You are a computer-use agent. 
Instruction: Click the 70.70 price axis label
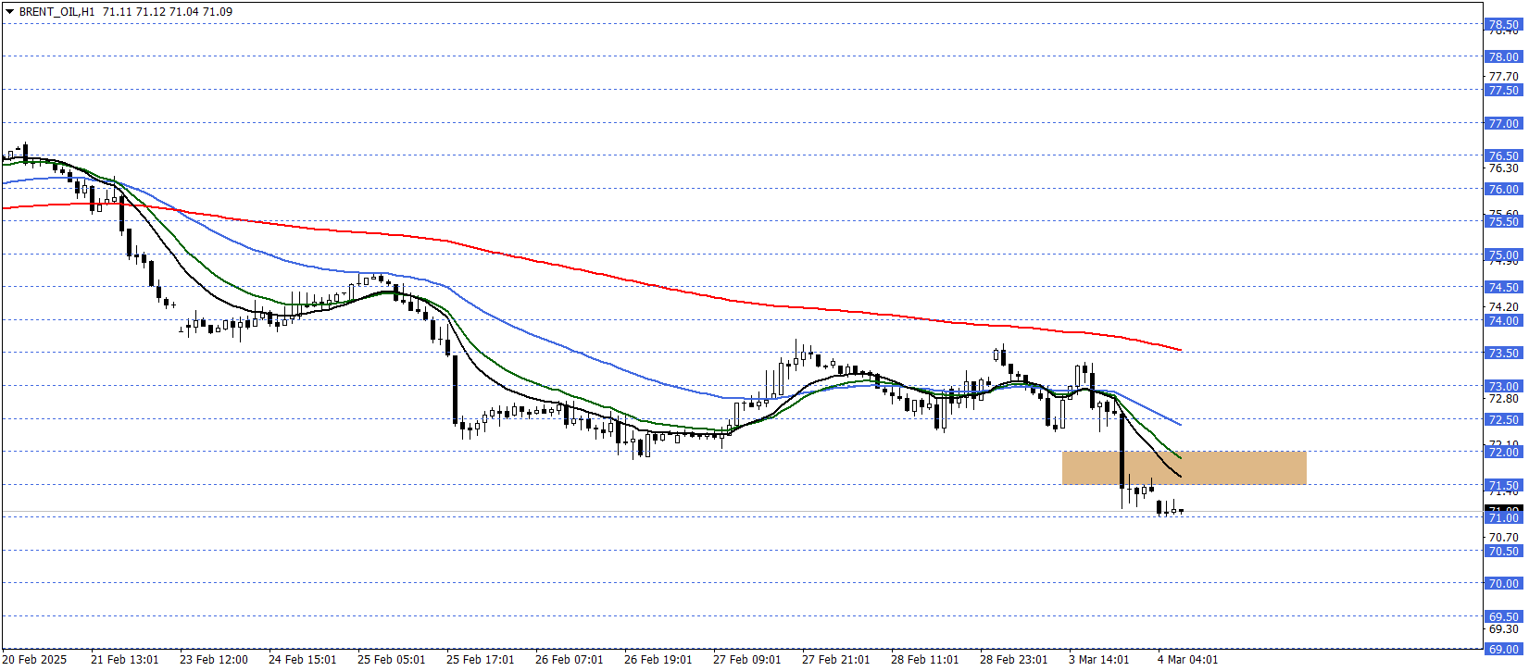tap(1503, 538)
